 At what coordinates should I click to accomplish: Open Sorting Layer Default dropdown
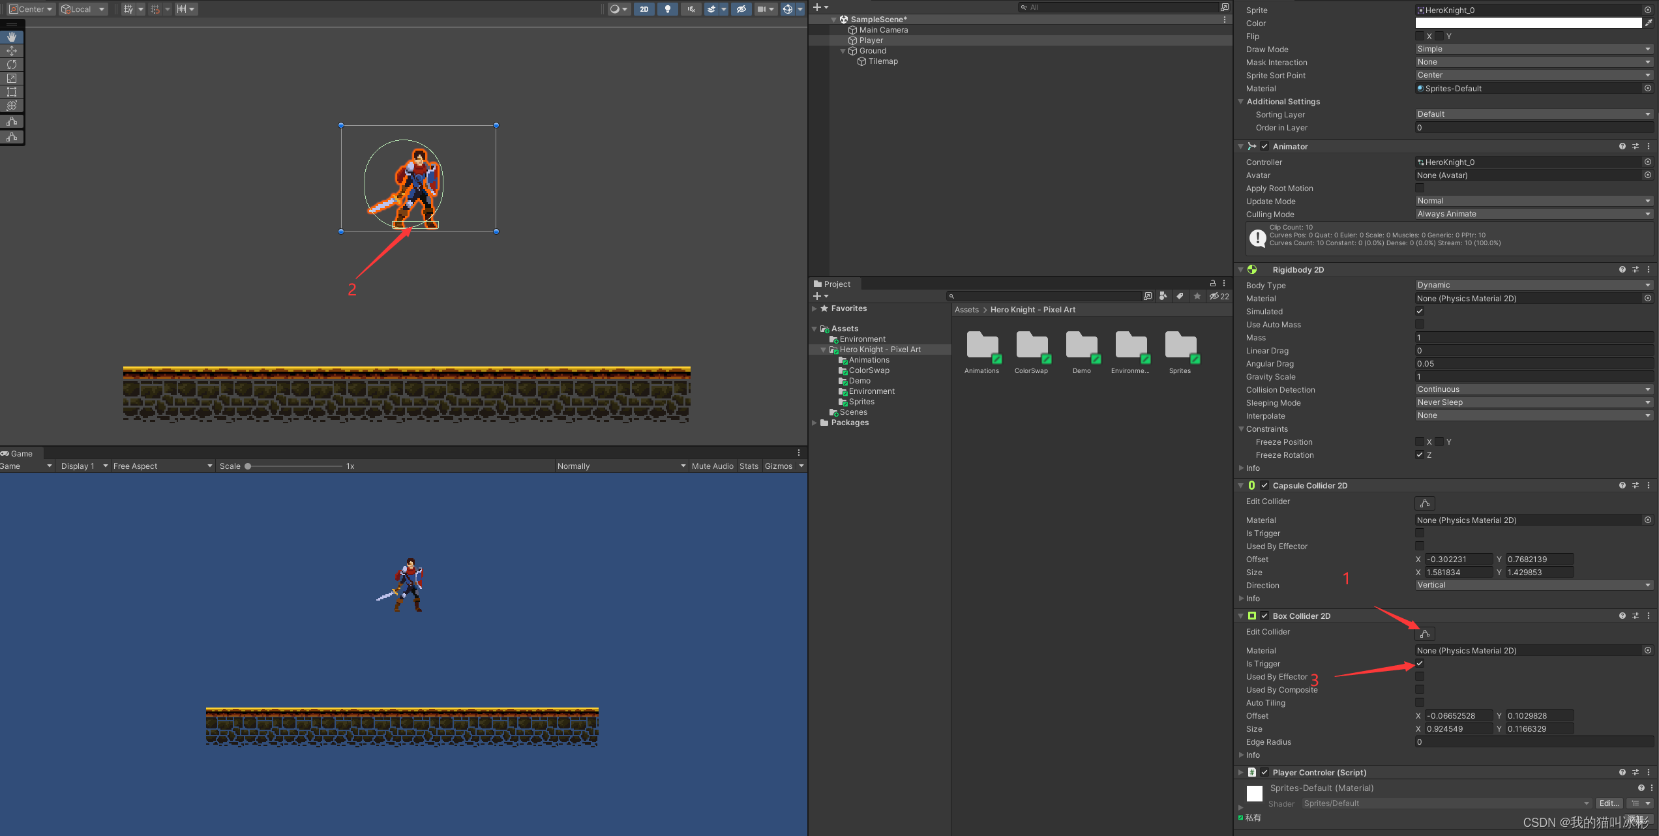pyautogui.click(x=1534, y=114)
